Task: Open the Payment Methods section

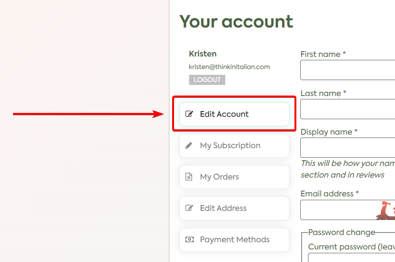Action: pyautogui.click(x=234, y=240)
